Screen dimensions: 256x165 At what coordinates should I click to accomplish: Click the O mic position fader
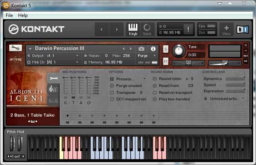coord(89,86)
